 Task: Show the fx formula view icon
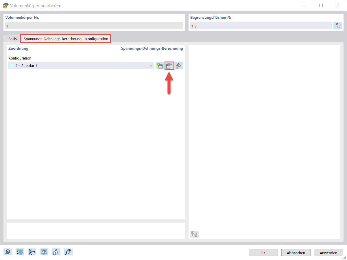click(68, 252)
